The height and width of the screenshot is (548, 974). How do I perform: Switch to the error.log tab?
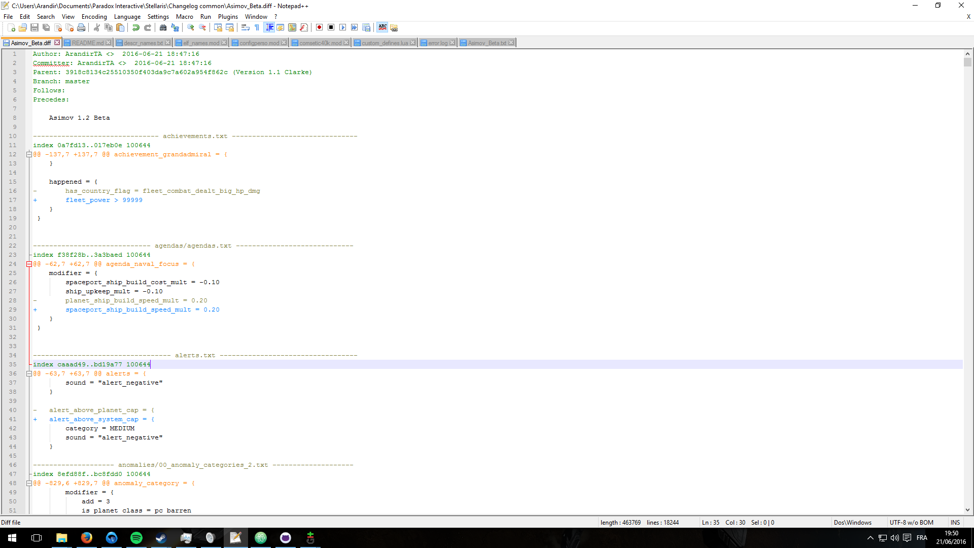(438, 43)
